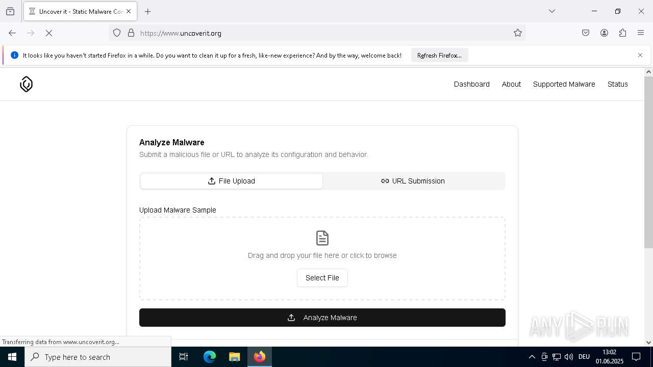Click the Analyze Malware button

click(322, 318)
